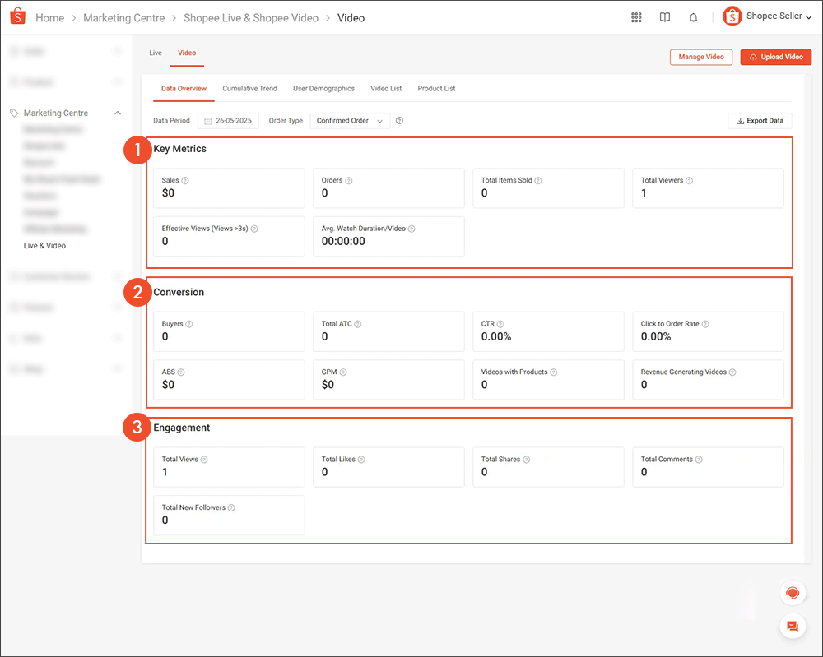Select the Video tab
Screen dimensions: 823x657
tap(187, 53)
